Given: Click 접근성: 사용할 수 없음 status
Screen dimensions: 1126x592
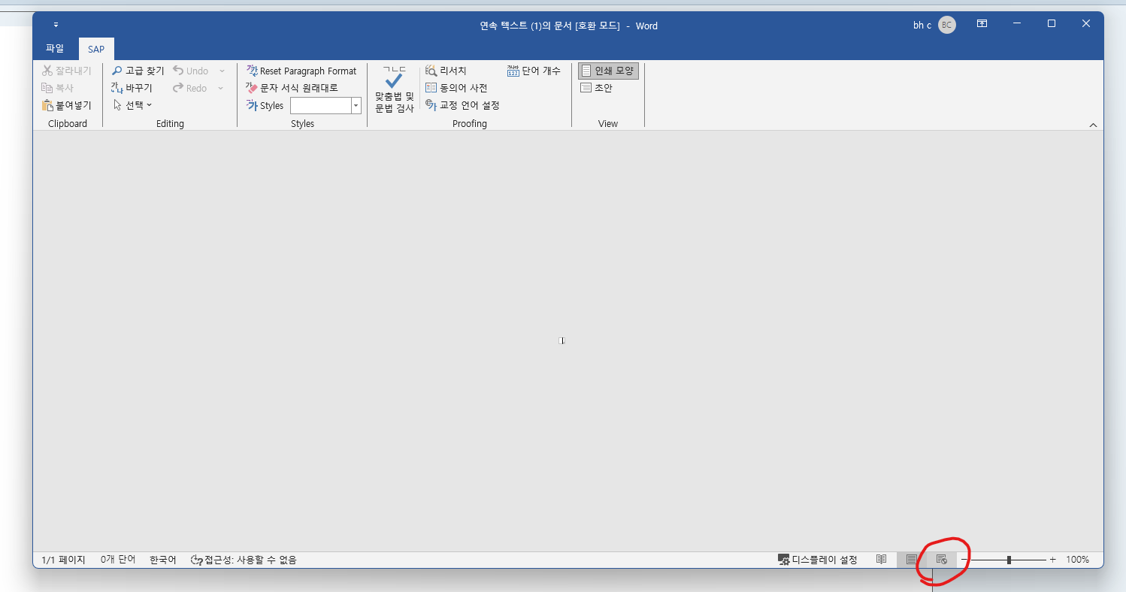Looking at the screenshot, I should [x=244, y=560].
